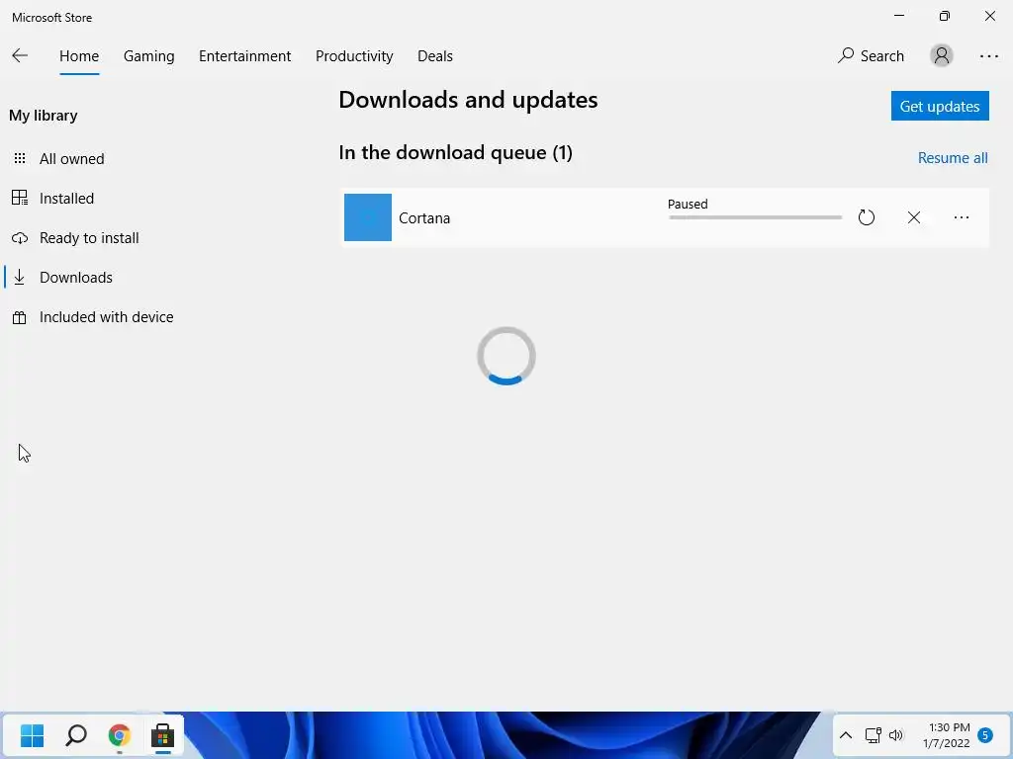This screenshot has height=759, width=1013.
Task: Click the Cortana download progress bar
Action: (755, 217)
